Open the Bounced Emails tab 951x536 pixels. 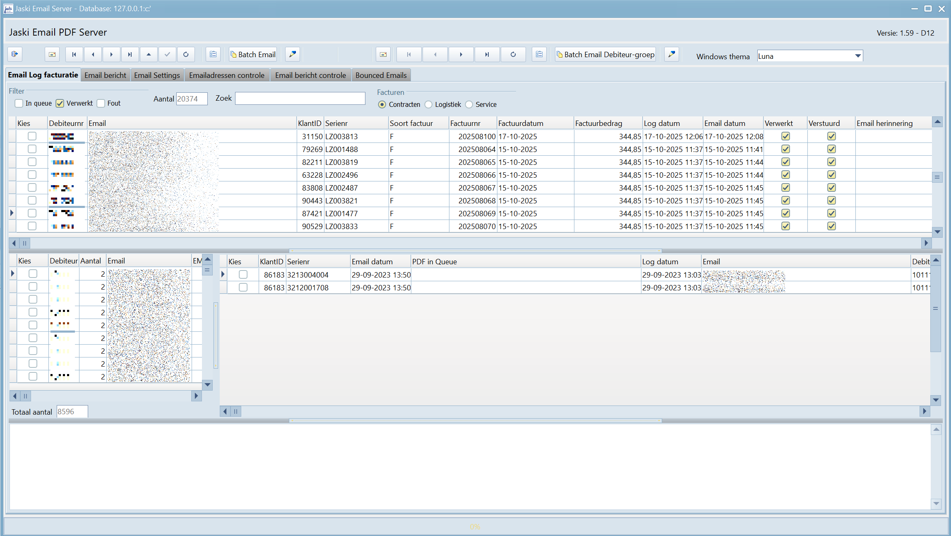381,75
